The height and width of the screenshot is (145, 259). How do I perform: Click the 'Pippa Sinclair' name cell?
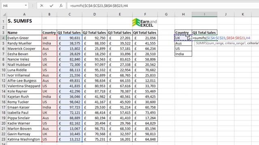point(24,118)
